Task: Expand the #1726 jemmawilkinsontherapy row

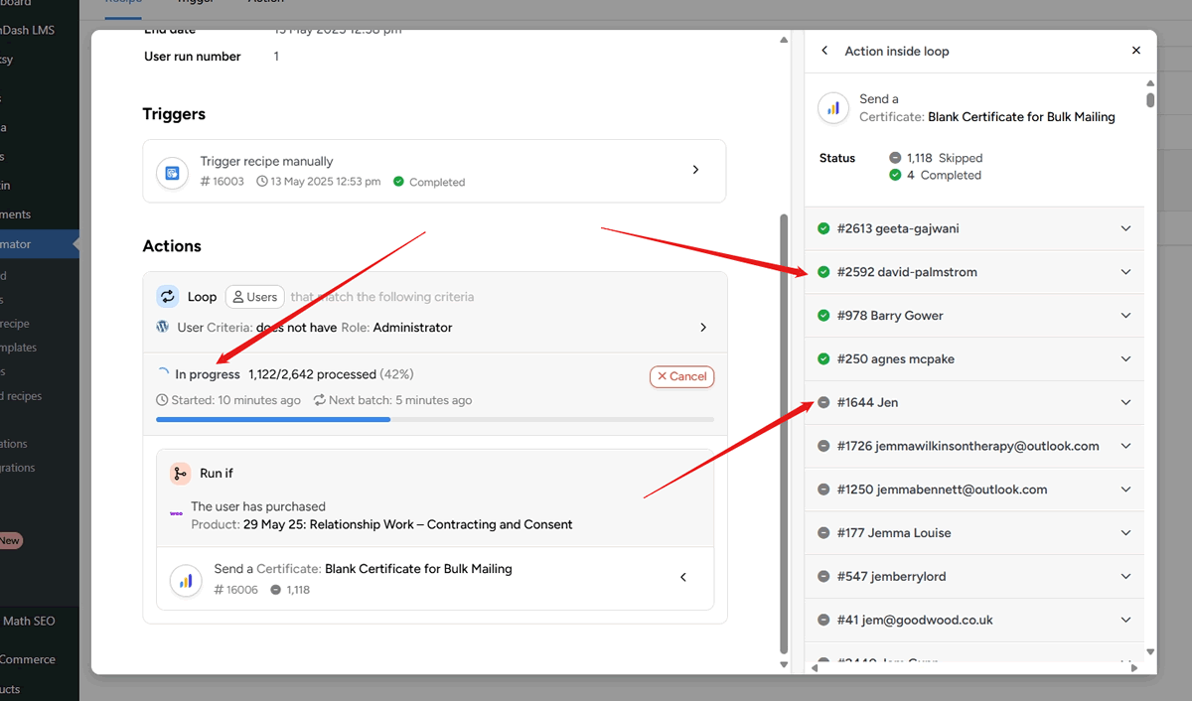Action: (1125, 446)
